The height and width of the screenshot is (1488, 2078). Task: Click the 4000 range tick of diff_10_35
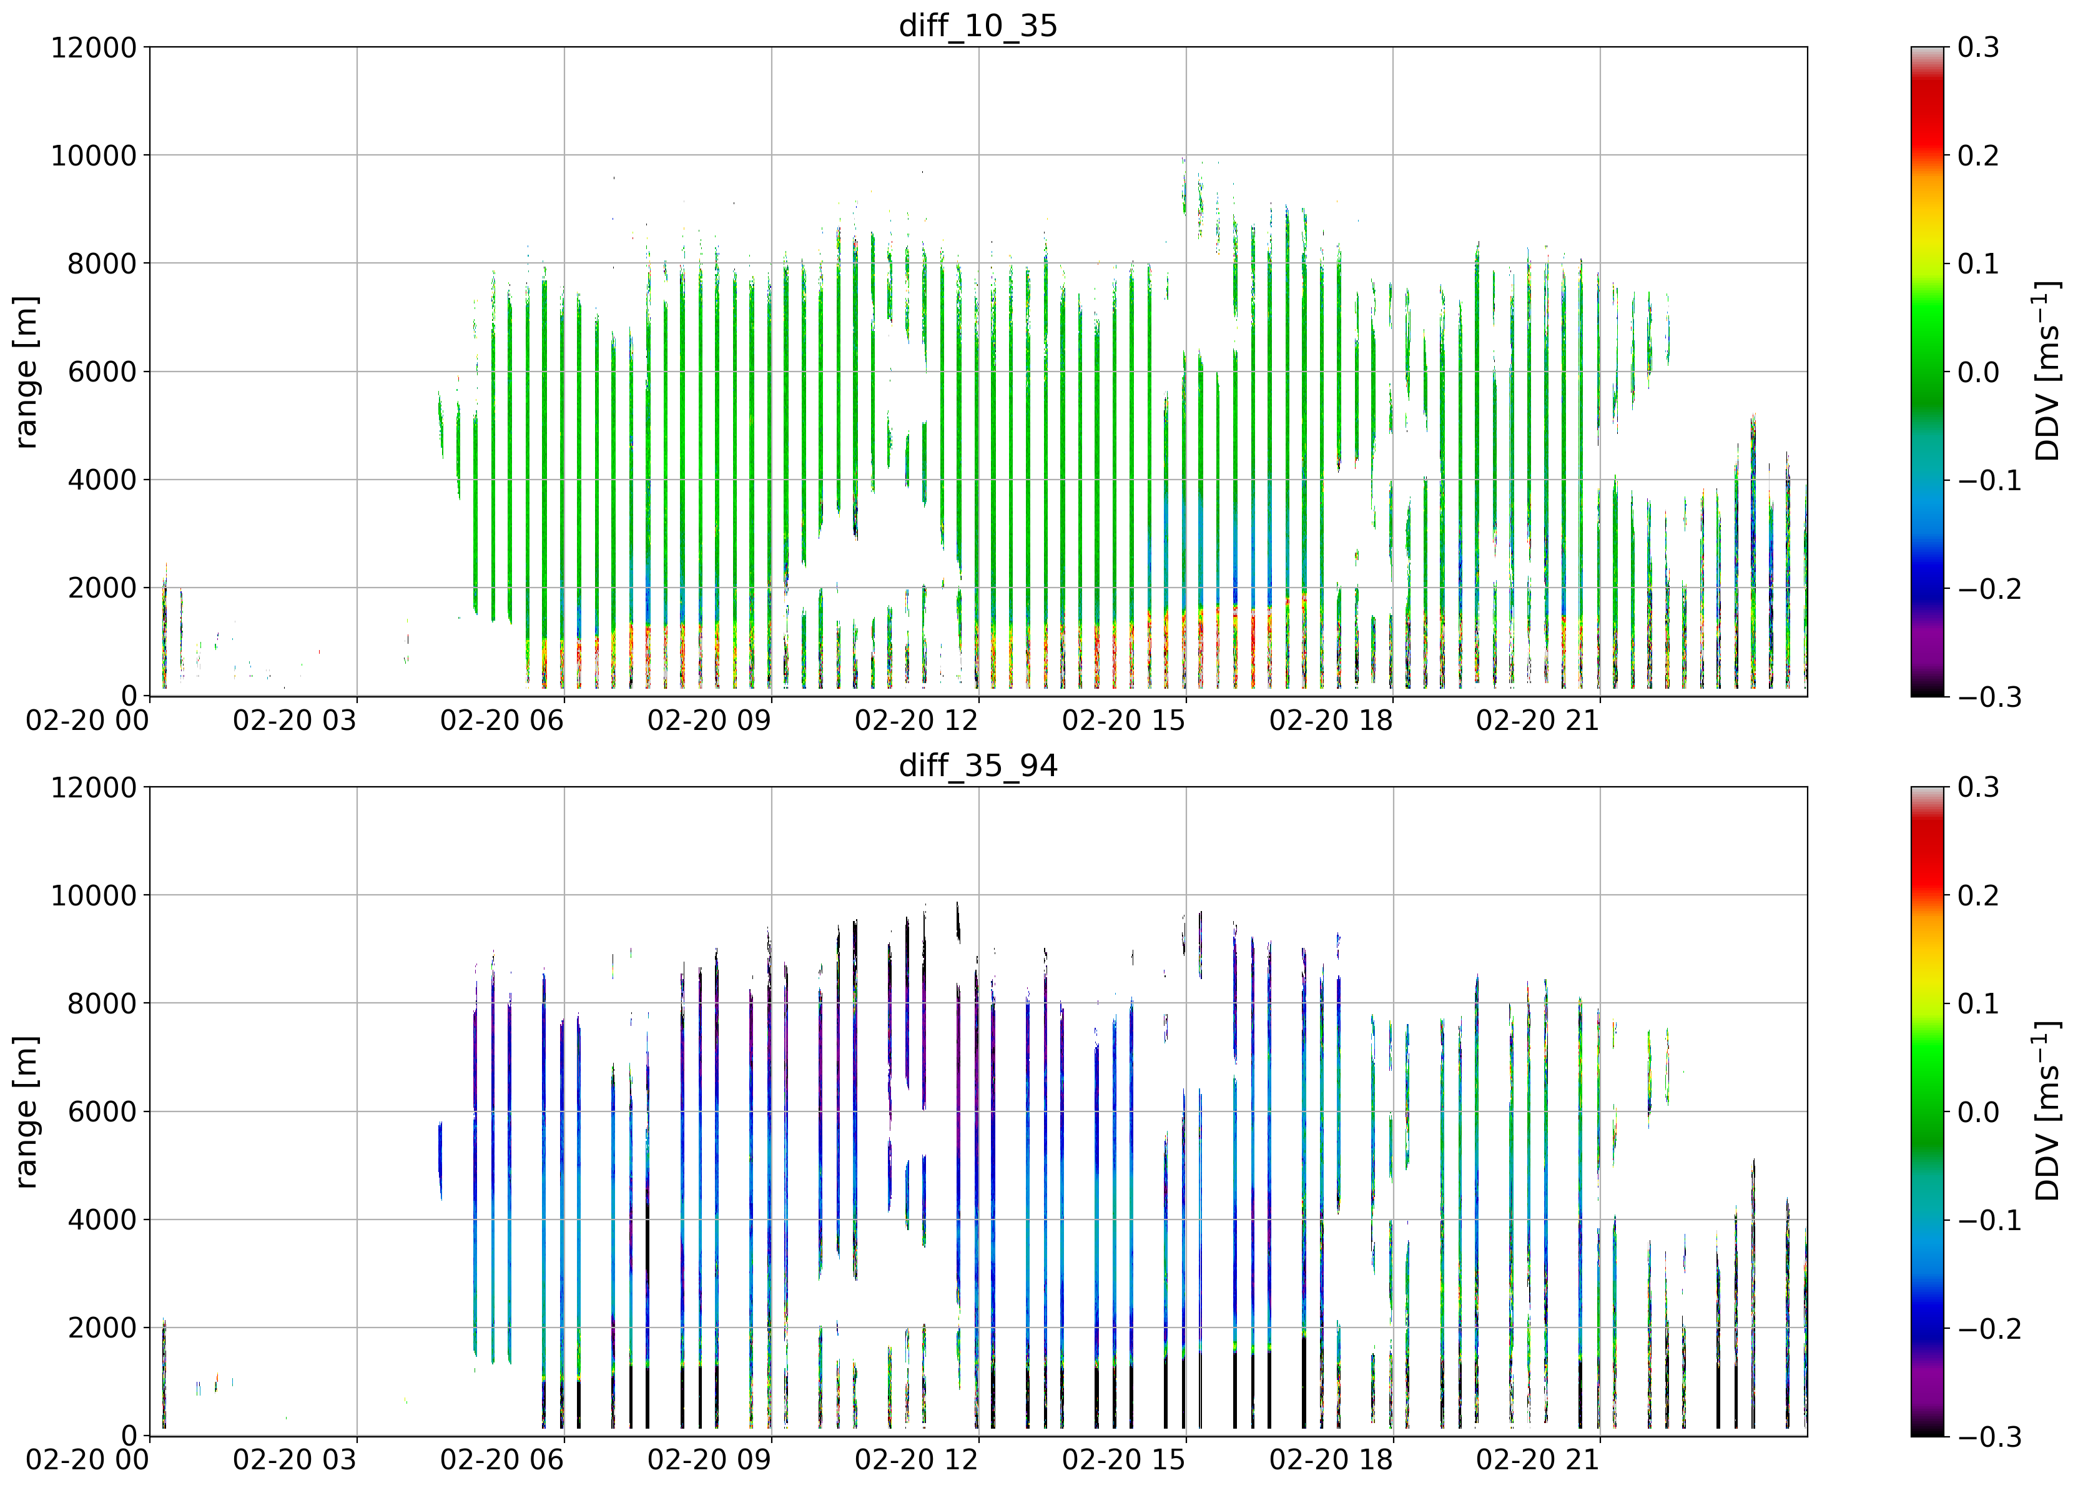[x=102, y=480]
